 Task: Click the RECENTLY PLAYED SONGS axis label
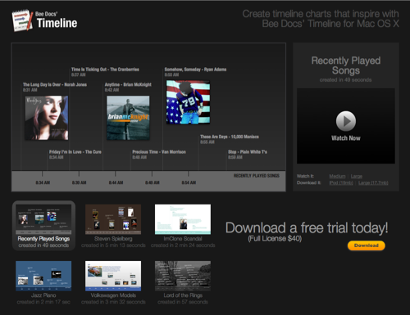click(257, 176)
